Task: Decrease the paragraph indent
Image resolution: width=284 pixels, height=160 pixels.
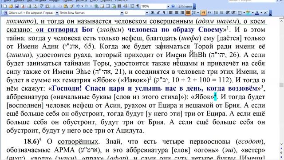Action: click(228, 12)
